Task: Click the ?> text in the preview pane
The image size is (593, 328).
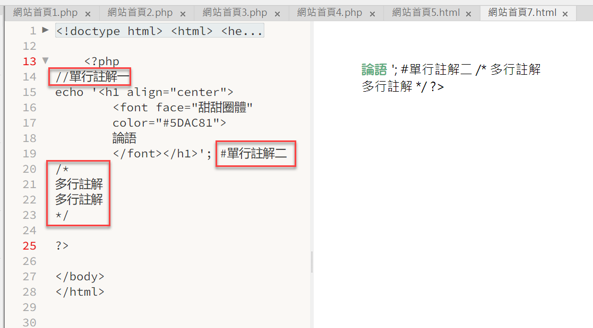Action: tap(437, 87)
